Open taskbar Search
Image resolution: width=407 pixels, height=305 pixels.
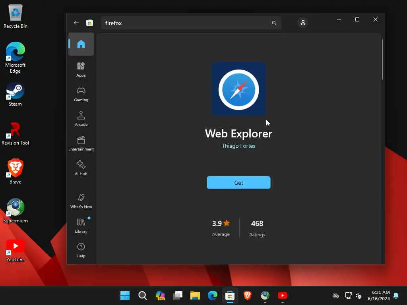[143, 295]
